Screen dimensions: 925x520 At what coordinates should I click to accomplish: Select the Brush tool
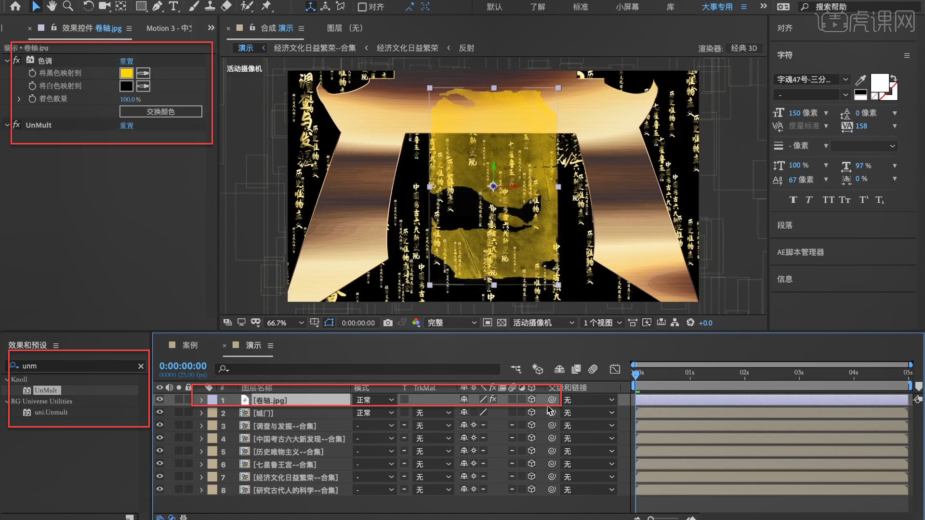(194, 6)
